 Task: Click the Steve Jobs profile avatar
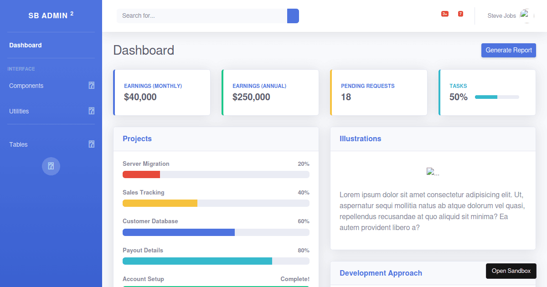click(x=526, y=16)
